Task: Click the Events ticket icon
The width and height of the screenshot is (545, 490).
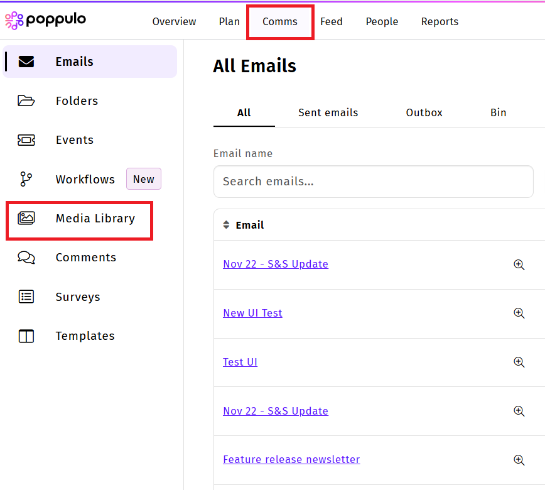Action: (x=26, y=140)
